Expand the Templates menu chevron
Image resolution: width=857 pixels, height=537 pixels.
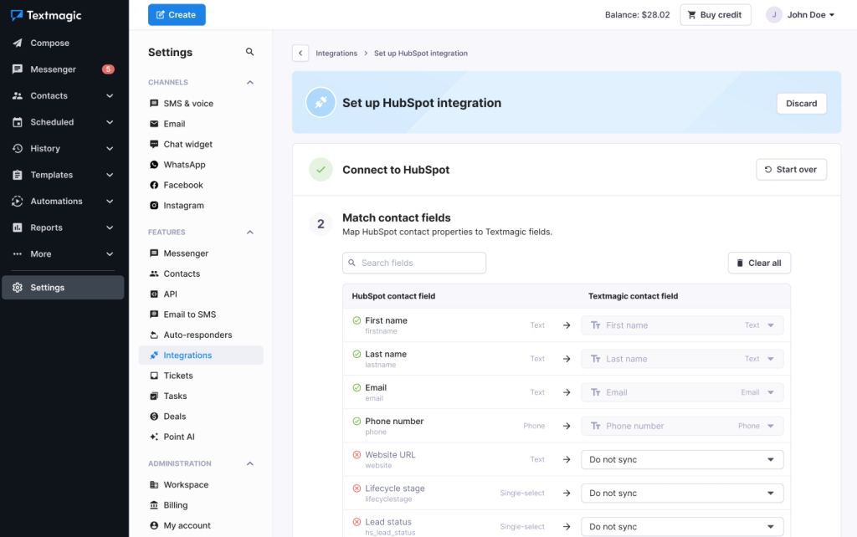[110, 175]
